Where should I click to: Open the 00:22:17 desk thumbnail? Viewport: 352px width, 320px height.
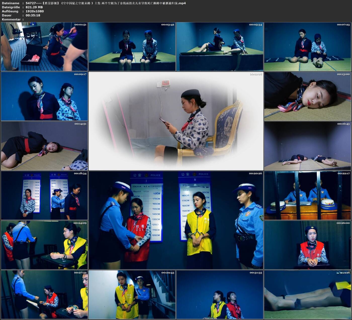tap(307, 195)
